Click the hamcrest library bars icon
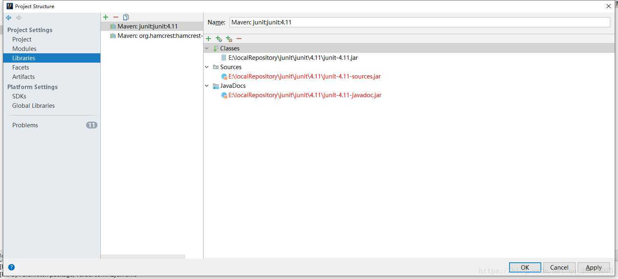The image size is (618, 279). (113, 36)
